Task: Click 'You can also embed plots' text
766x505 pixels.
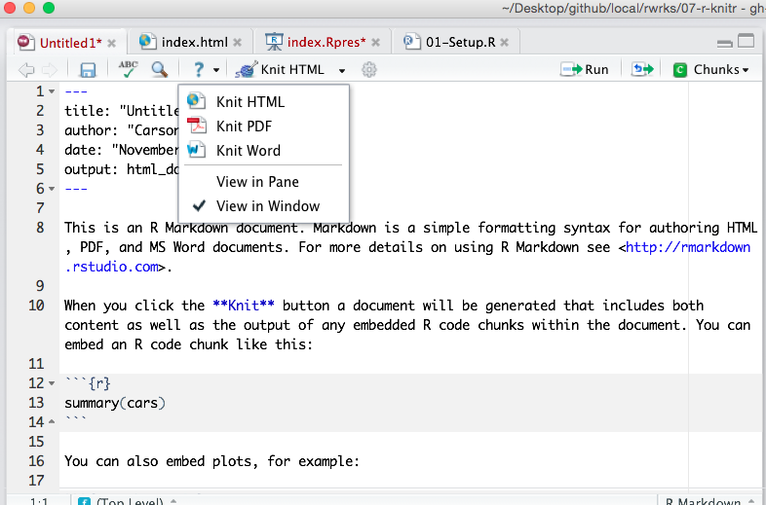Action: click(211, 461)
